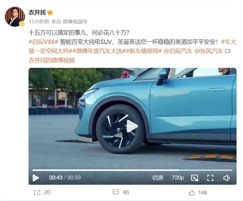Visit @启辰汽车 mention
The image size is (243, 201).
click(x=178, y=51)
